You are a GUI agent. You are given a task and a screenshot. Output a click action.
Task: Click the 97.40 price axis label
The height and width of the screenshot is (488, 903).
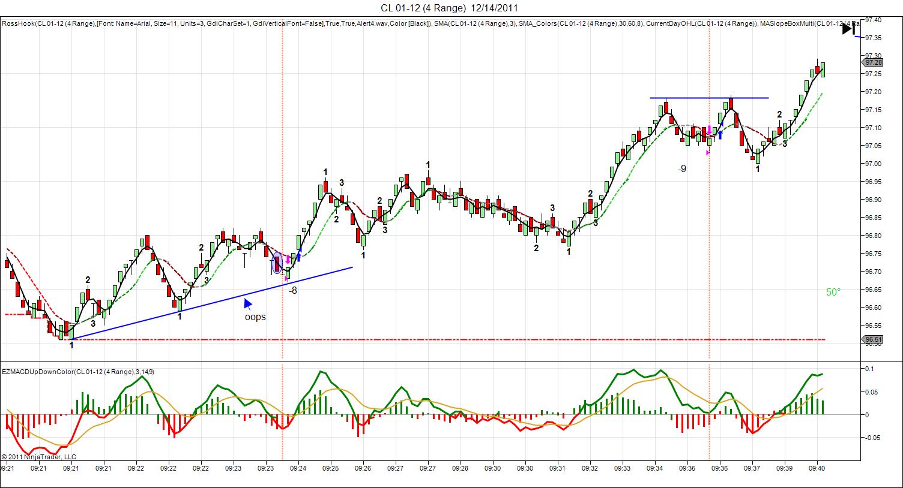[874, 20]
